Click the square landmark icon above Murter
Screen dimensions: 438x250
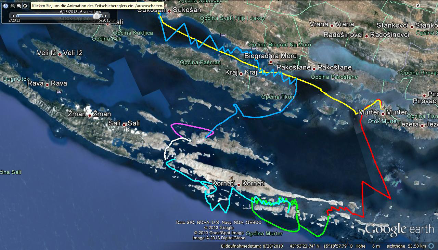[x=383, y=107]
